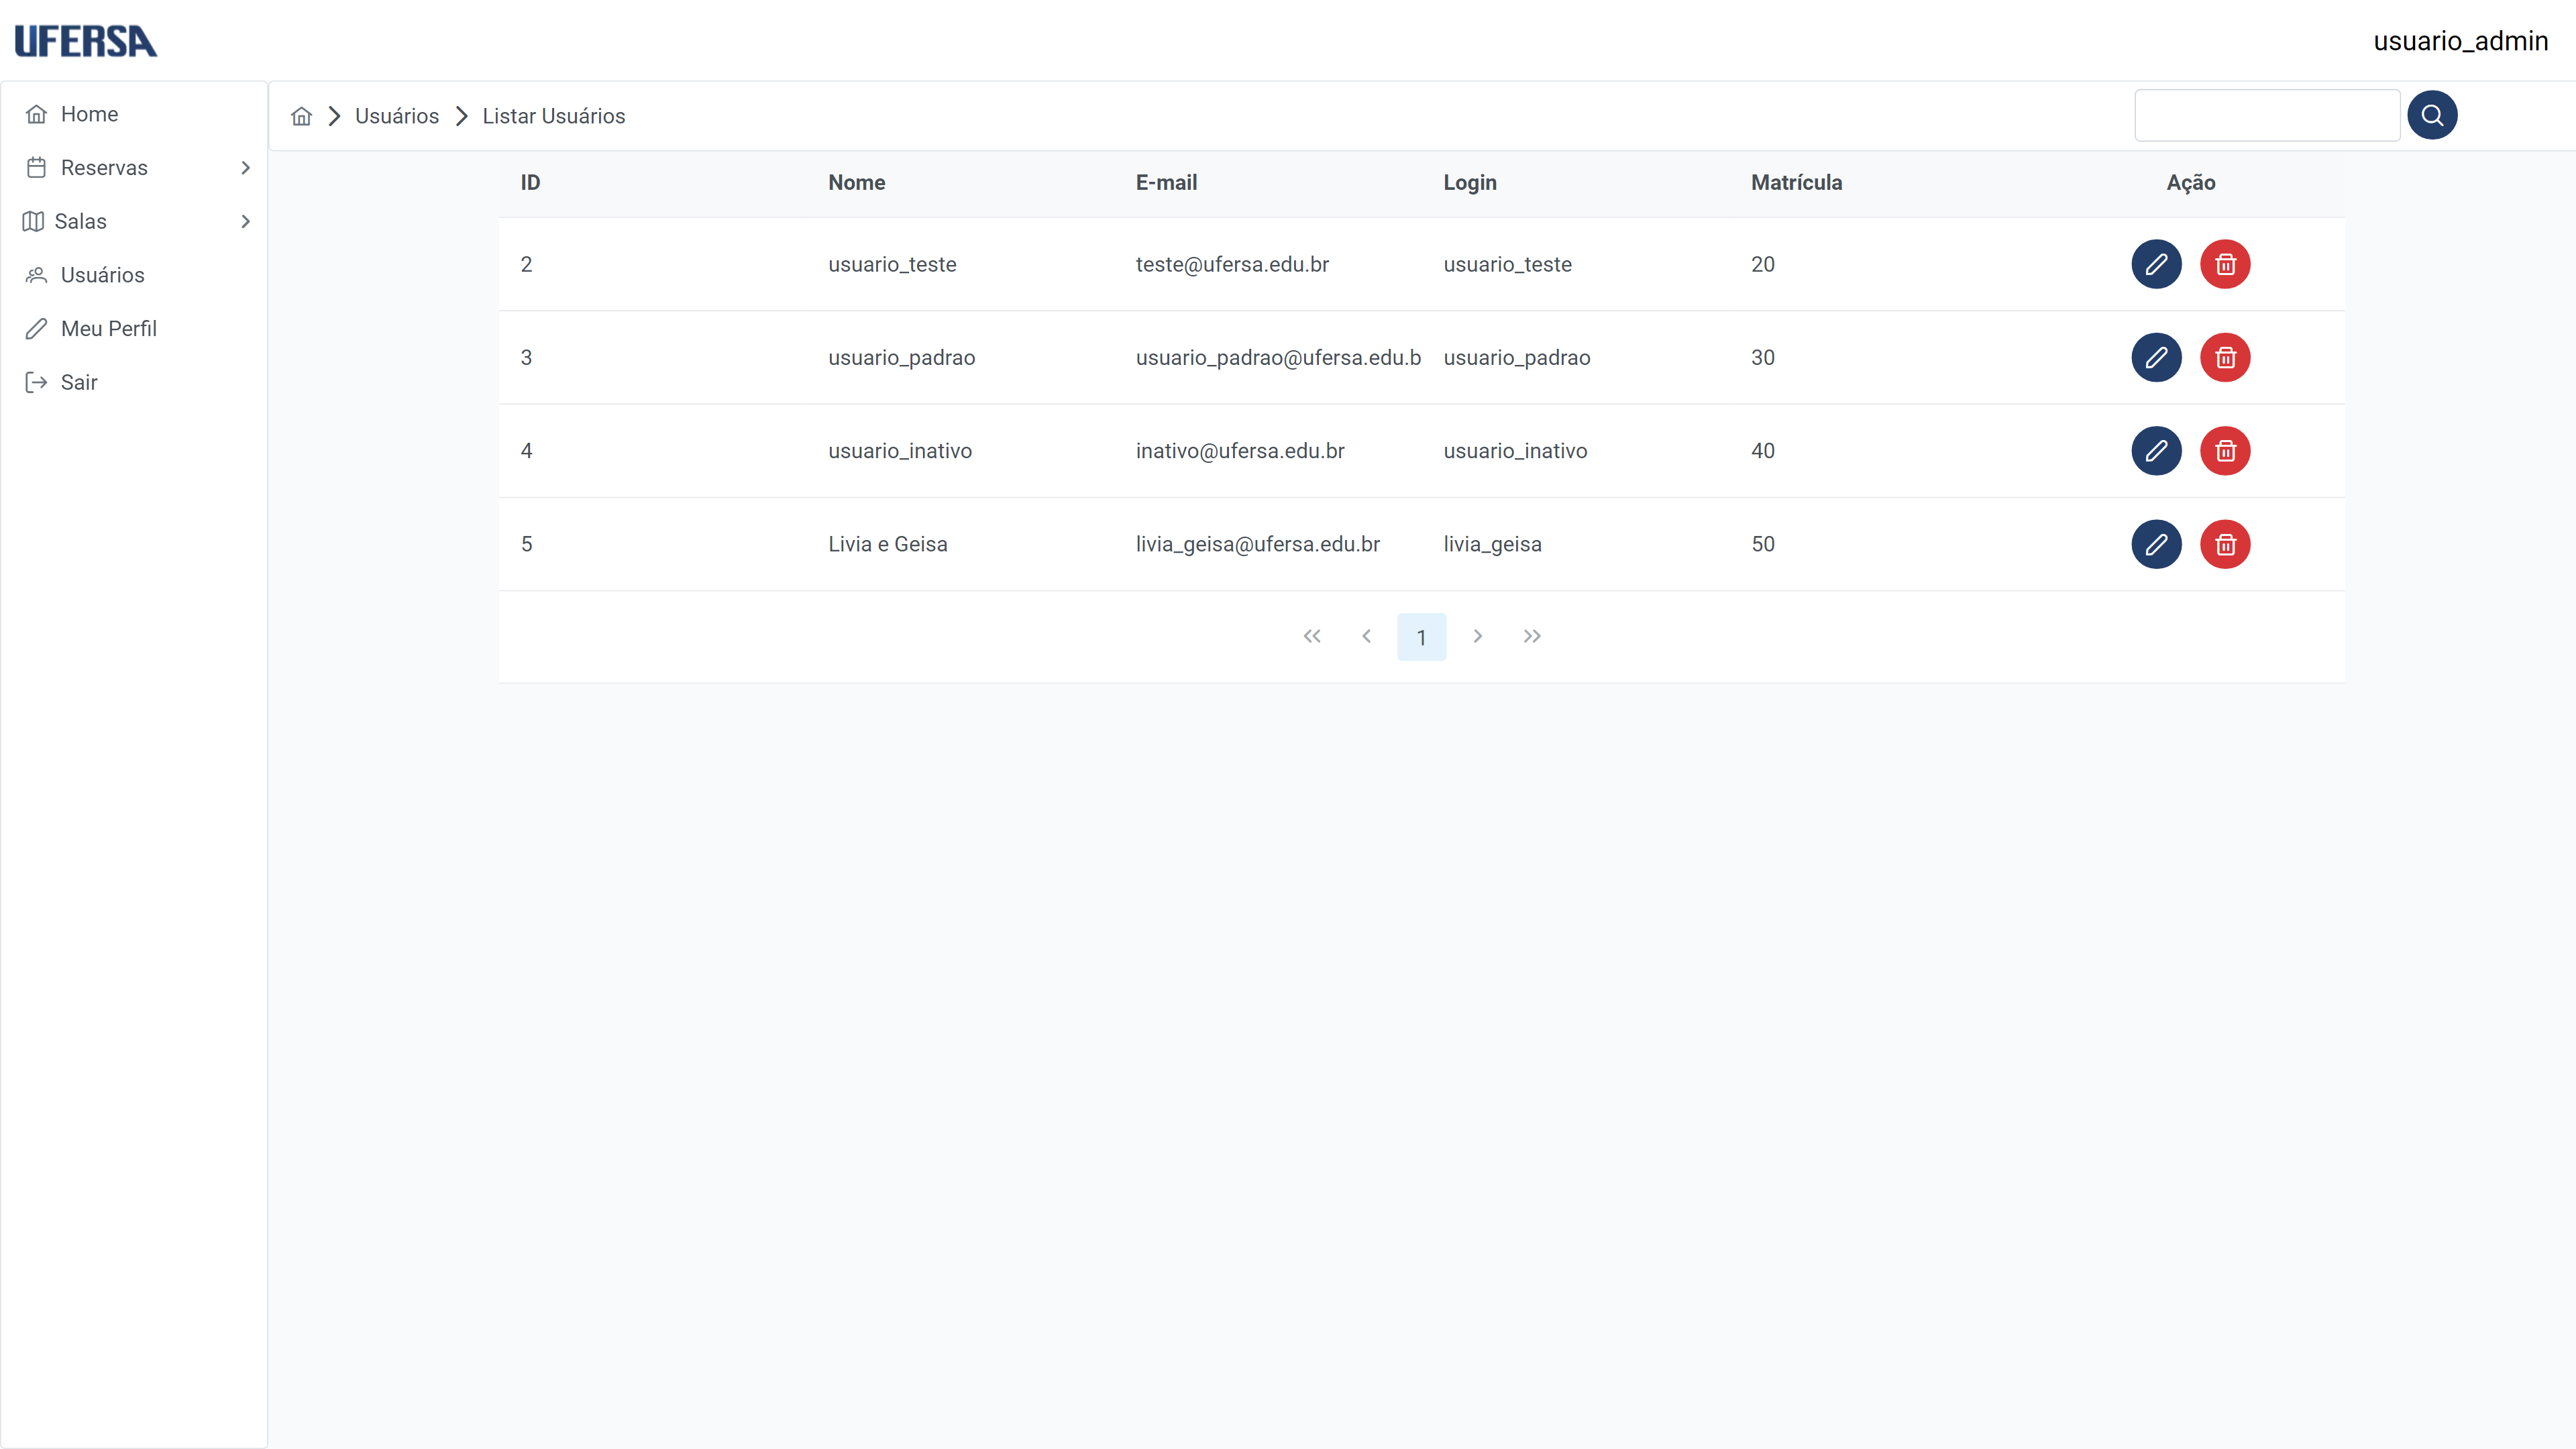The width and height of the screenshot is (2576, 1449).
Task: Focus the user search input field
Action: pyautogui.click(x=2267, y=115)
